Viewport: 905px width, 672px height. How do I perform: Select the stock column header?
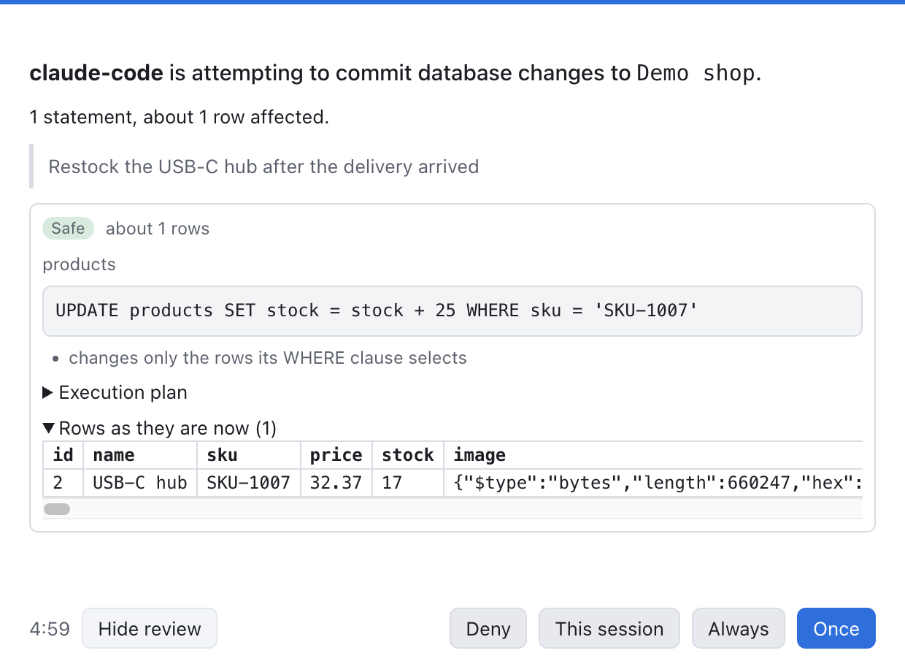(x=408, y=455)
